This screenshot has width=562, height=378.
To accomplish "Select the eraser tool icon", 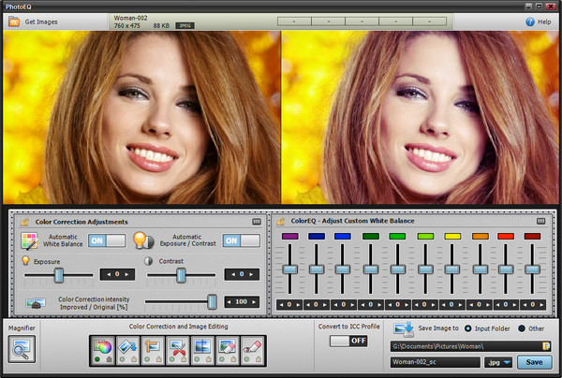I will pos(253,349).
